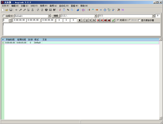Pick outline color with third AB button
Screen dimensions: 163x124
click(105, 20)
